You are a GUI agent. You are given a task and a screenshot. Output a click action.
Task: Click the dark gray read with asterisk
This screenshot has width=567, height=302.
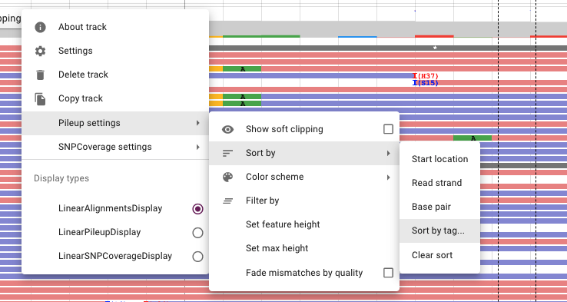[x=388, y=48]
